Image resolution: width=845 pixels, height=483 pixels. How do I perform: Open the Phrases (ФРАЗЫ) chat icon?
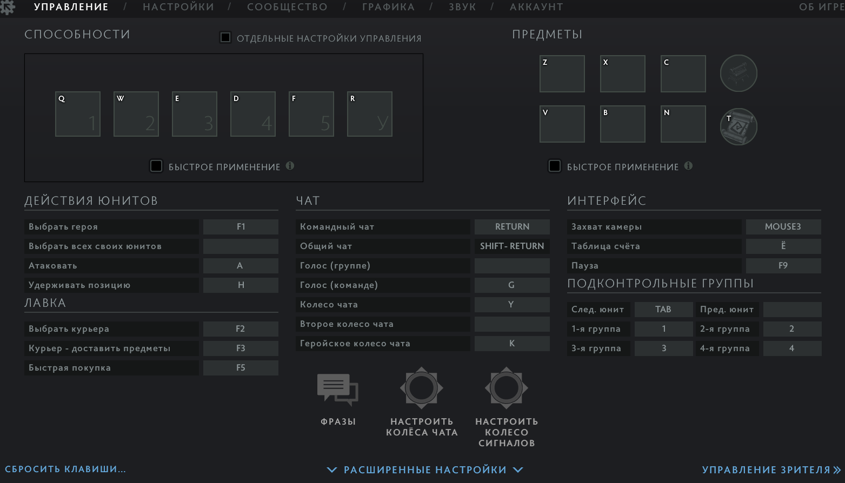click(338, 390)
